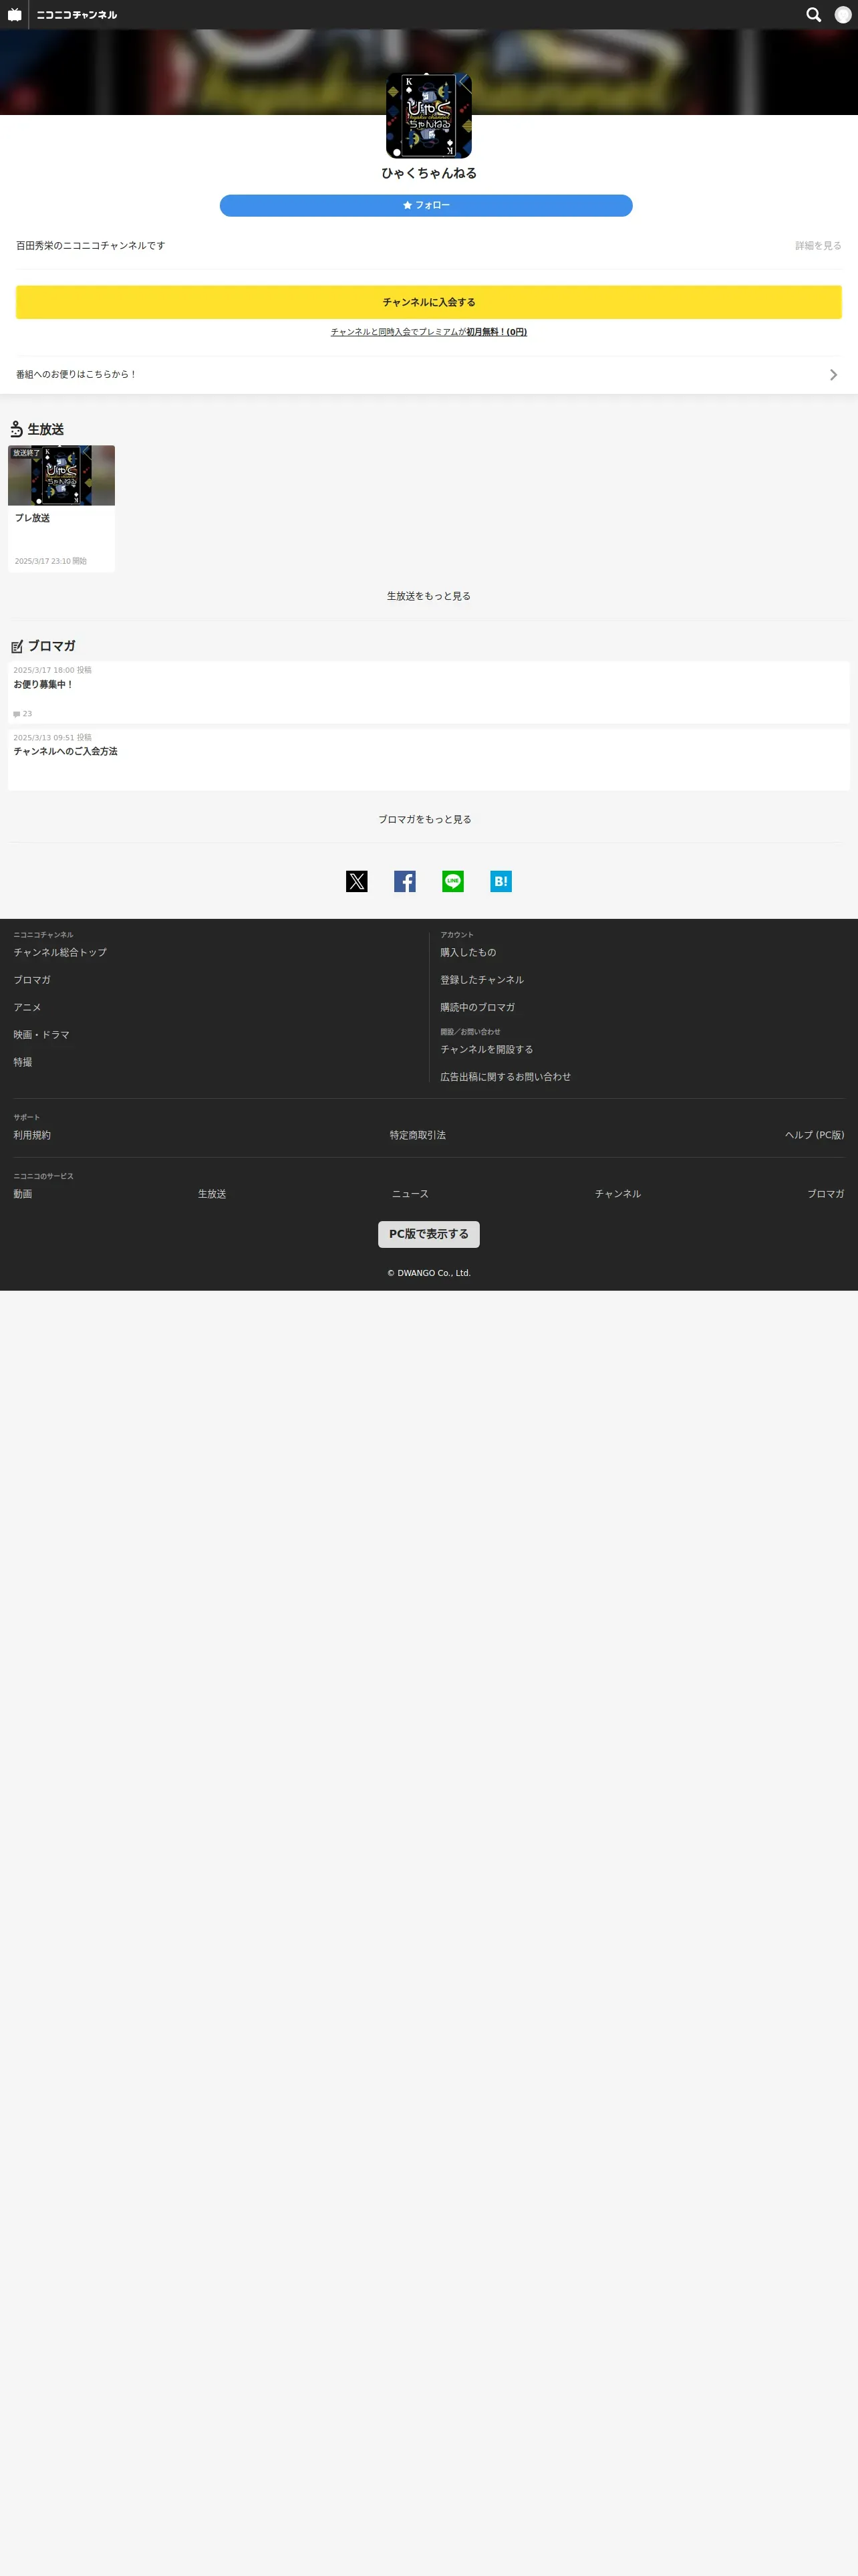
Task: Open the search icon in header
Action: point(813,15)
